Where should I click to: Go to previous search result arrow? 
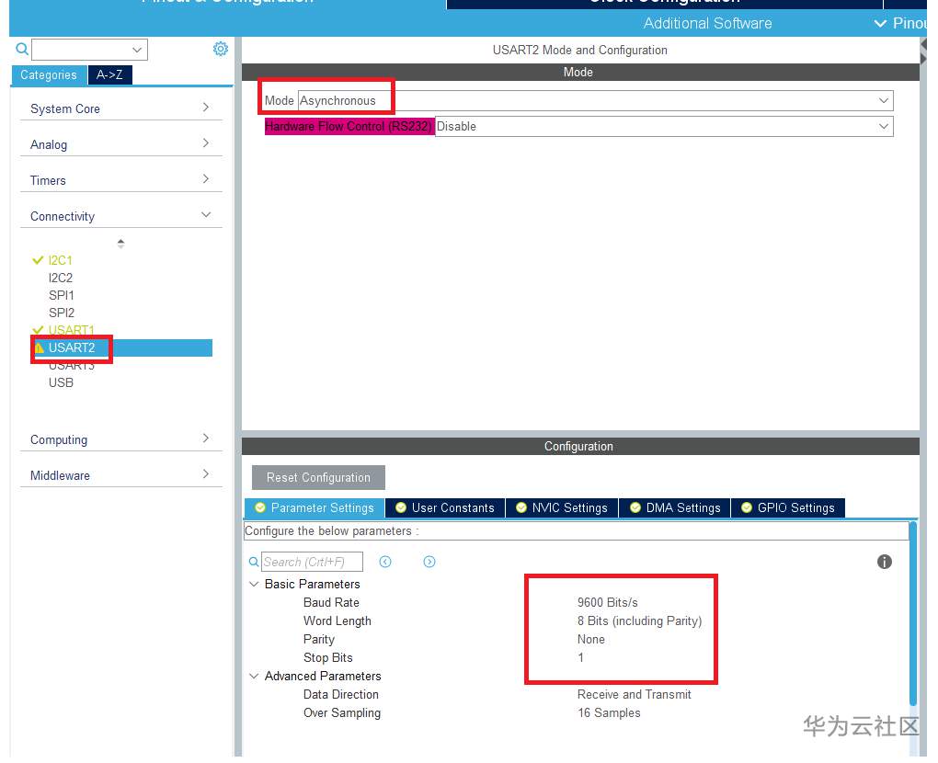coord(385,562)
